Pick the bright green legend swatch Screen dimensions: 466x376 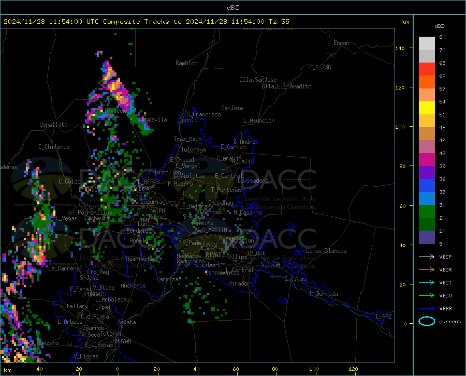pyautogui.click(x=427, y=212)
